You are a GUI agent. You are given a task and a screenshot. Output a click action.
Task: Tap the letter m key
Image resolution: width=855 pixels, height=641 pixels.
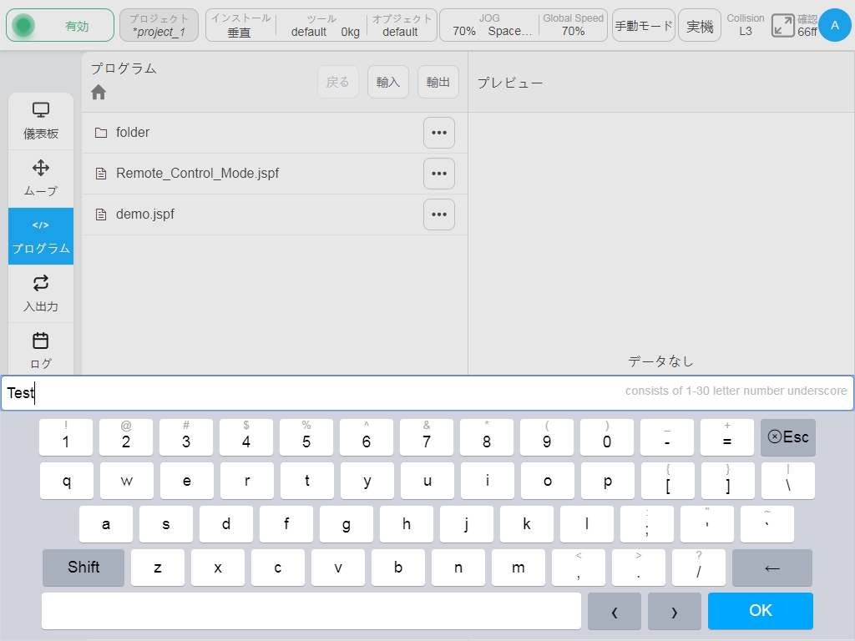(518, 568)
